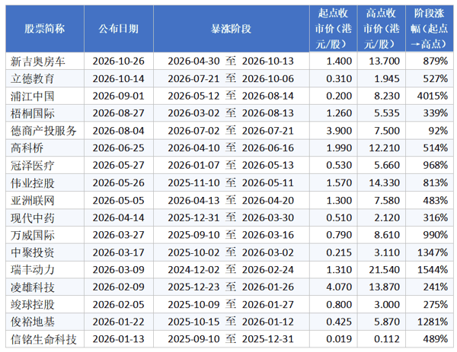457x352 pixels.
Task: Click the 高点收市价 column header
Action: 382,28
